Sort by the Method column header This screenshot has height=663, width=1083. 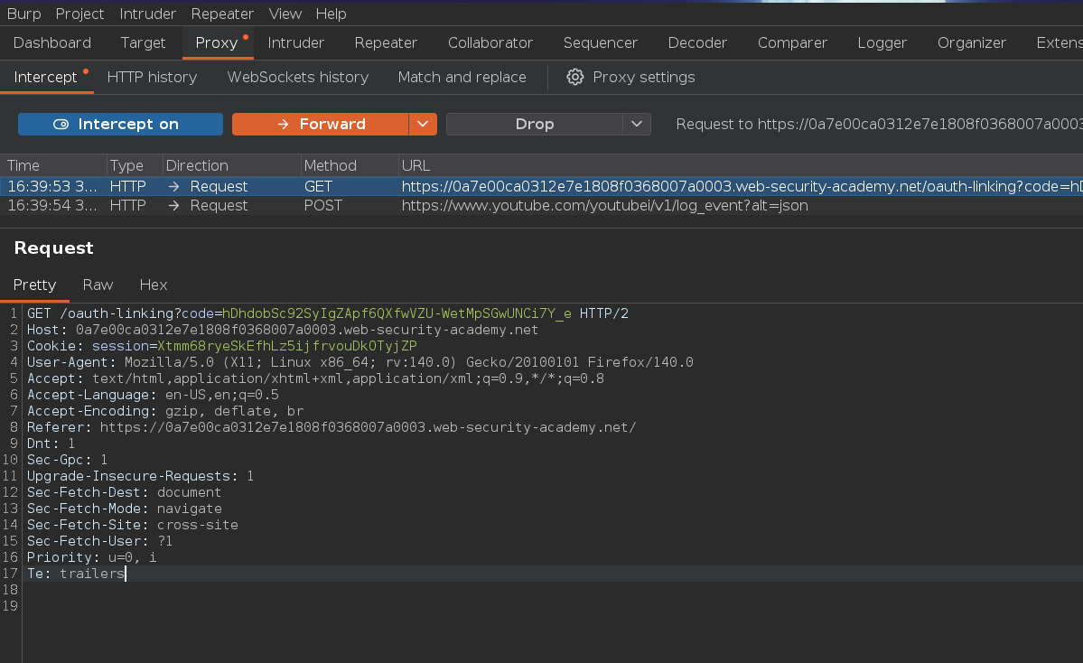(350, 166)
